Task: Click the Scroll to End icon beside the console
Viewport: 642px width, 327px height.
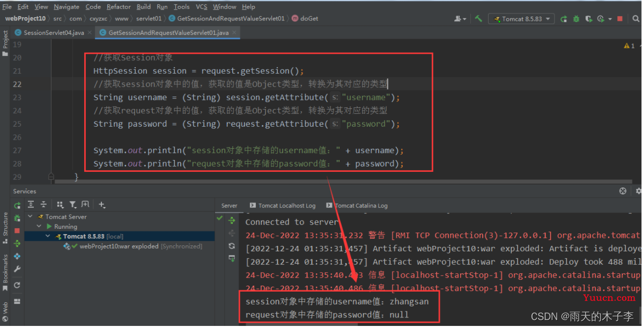Action: [x=232, y=259]
